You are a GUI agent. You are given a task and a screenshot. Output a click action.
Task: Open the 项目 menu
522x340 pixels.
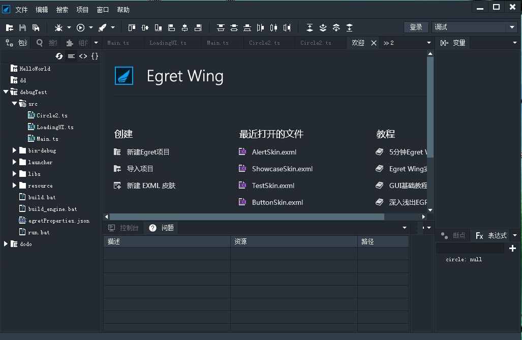(x=82, y=10)
